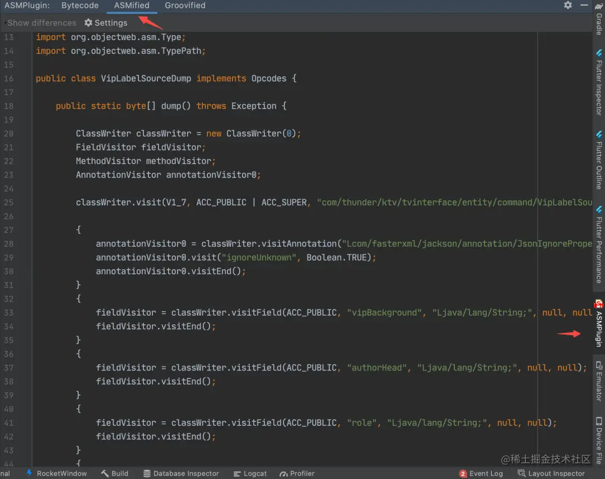
Task: Click class name VipLabelSourceDump
Action: pos(146,78)
